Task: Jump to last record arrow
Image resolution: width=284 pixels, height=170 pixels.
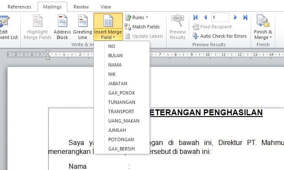Action: coord(245,17)
